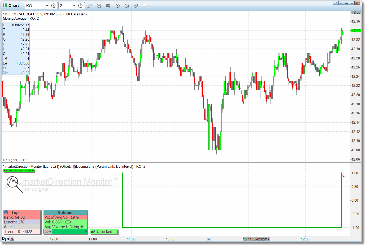
Task: Open the EFS scripts menu
Action: 145,6
